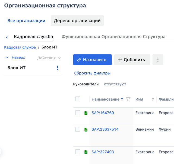Check the row checkbox for SAP:327493
The height and width of the screenshot is (164, 174).
78,152
